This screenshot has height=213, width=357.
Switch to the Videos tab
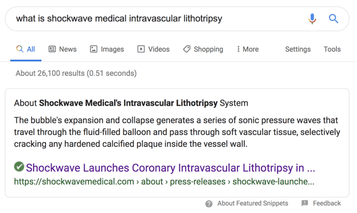coord(153,49)
